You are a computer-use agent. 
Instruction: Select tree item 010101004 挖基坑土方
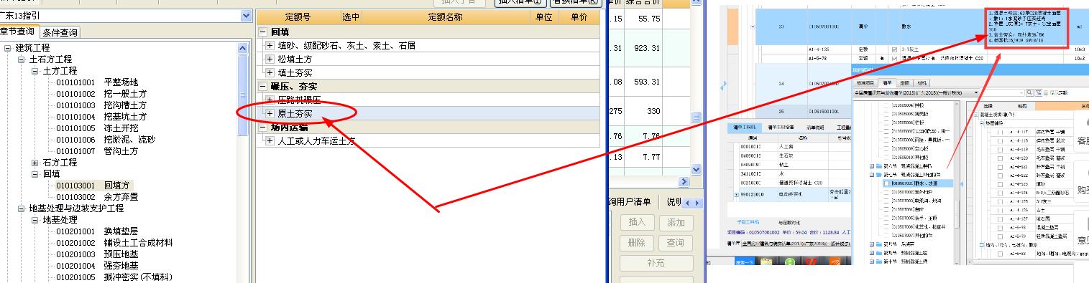[x=101, y=117]
